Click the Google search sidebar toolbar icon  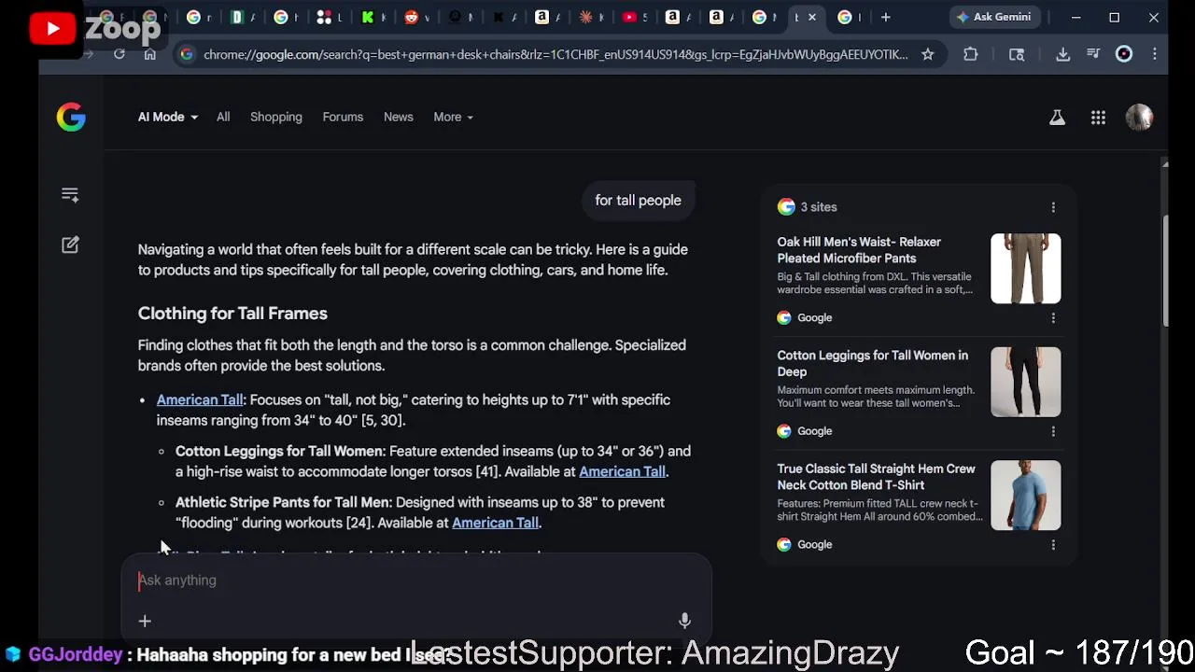click(x=1017, y=54)
